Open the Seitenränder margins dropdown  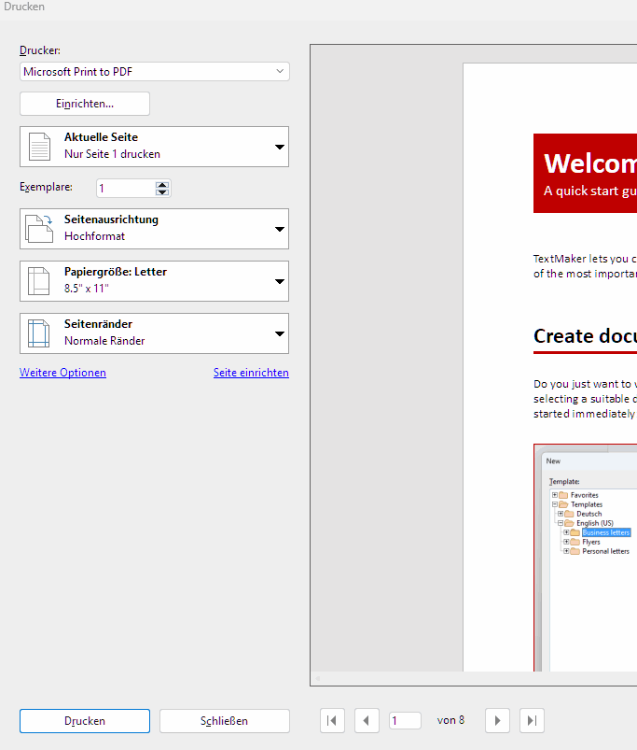[x=154, y=333]
